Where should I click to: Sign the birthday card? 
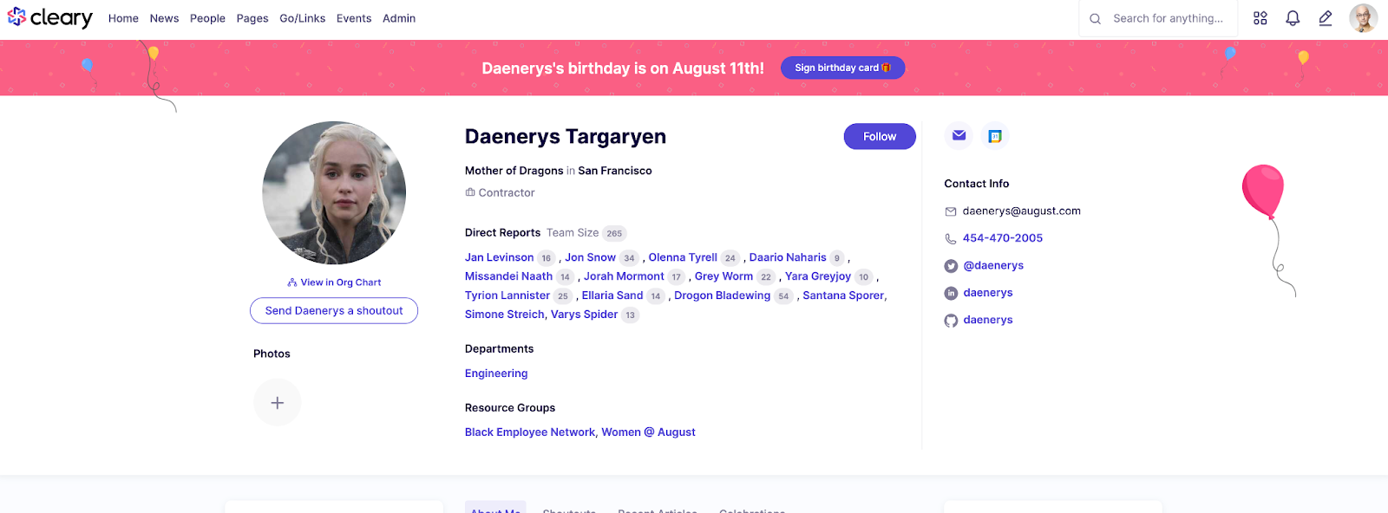click(x=842, y=68)
